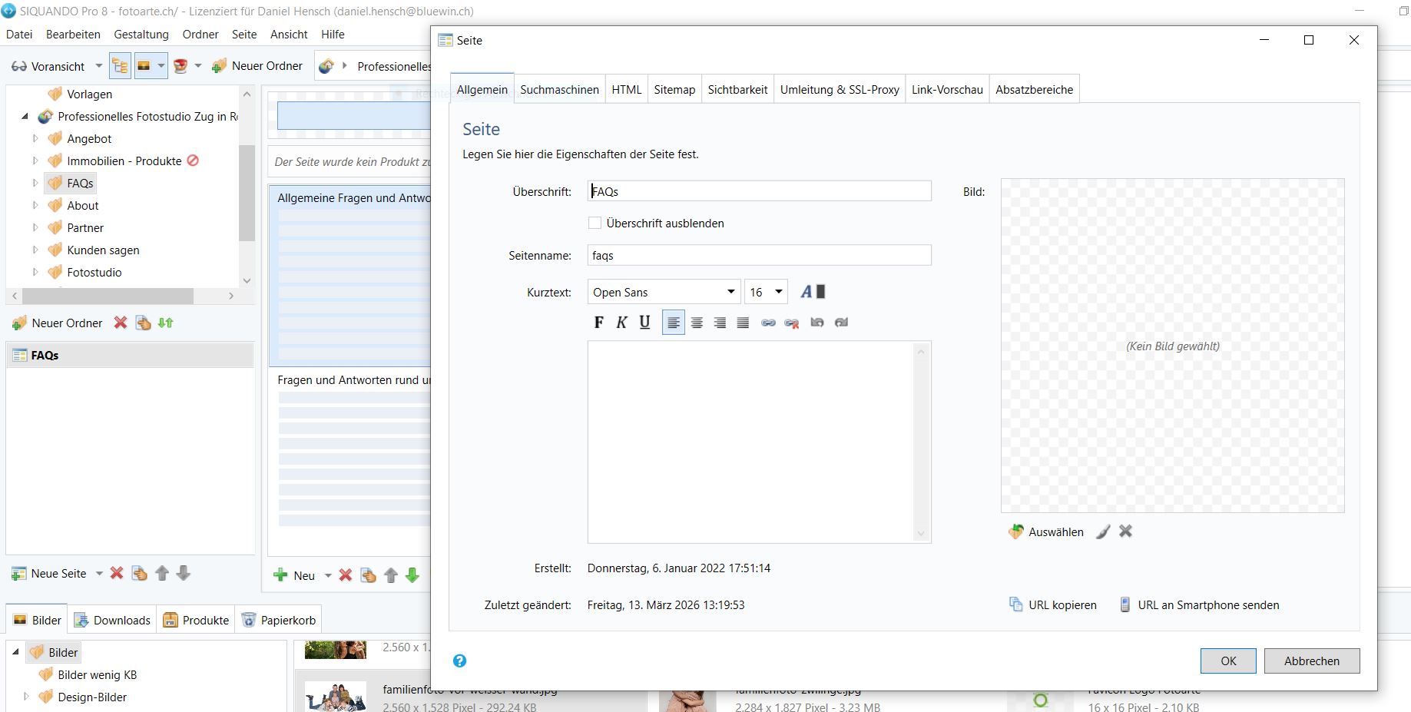1411x712 pixels.
Task: Click the Seitenname input field
Action: pyautogui.click(x=759, y=256)
